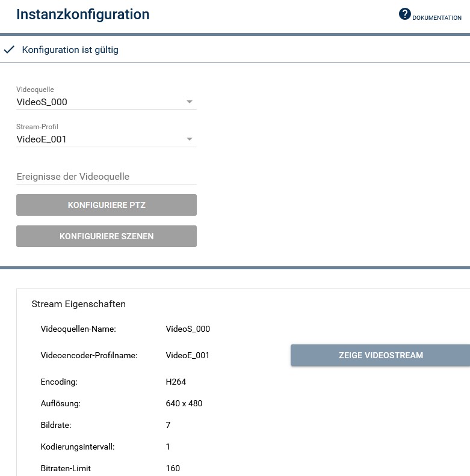Image resolution: width=470 pixels, height=476 pixels.
Task: Click the 'Stream Eigenschaften' section heading
Action: [78, 304]
